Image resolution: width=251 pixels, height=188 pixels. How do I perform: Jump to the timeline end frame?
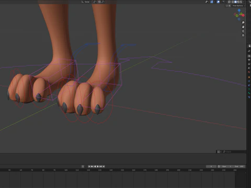[104, 167]
